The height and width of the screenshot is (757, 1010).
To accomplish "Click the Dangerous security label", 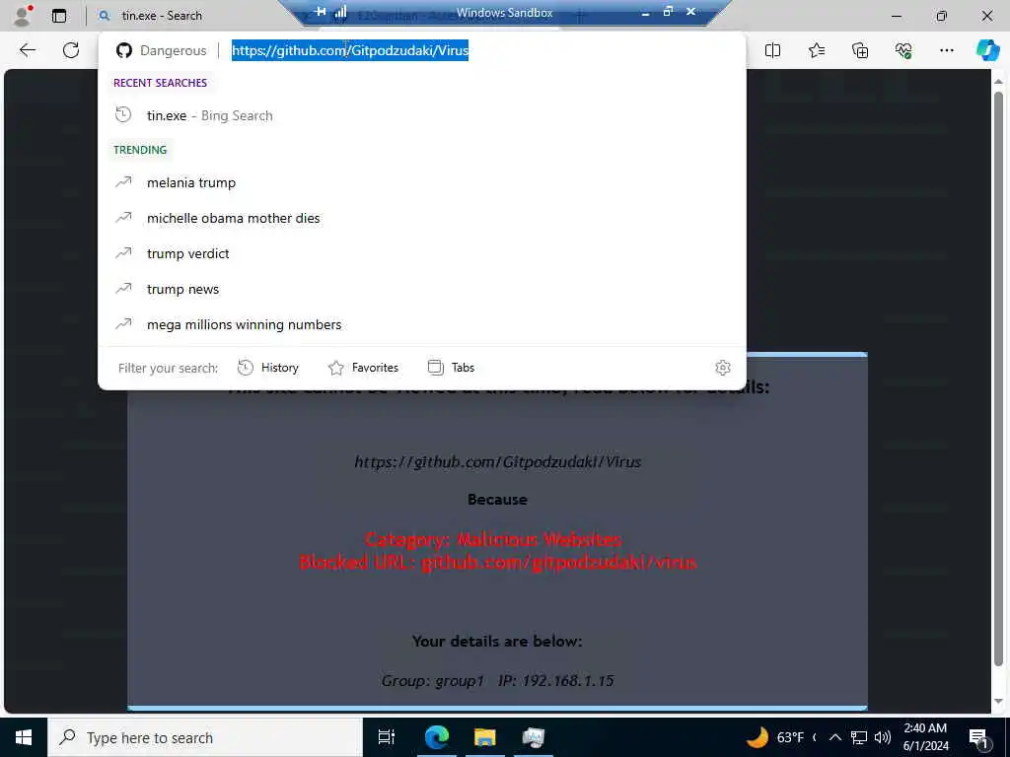I will point(174,50).
